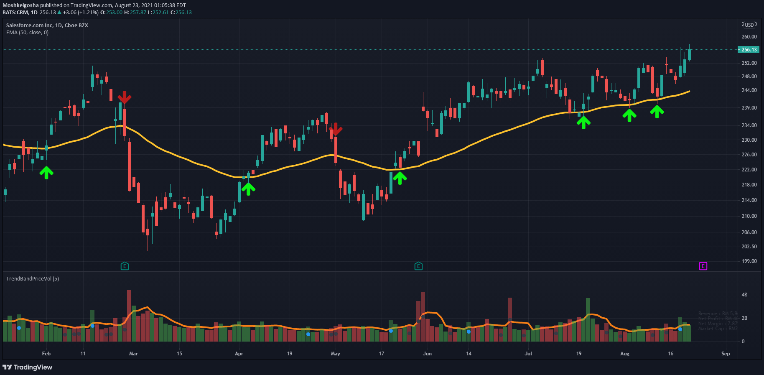The image size is (764, 375).
Task: Click the Jul label on the time axis
Action: [529, 354]
